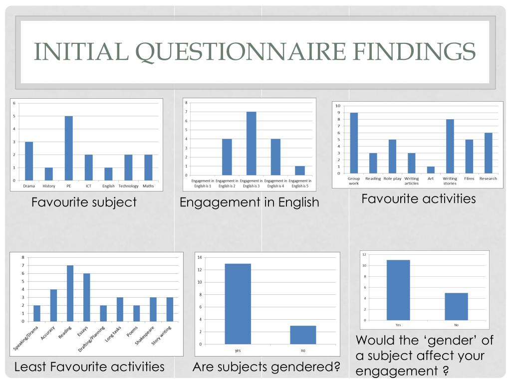Viewport: 511px width, 383px height.
Task: Click the Reading bar in Least Favourite activities
Action: [x=70, y=293]
